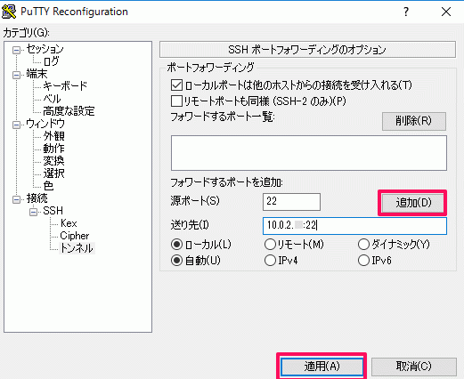Cancel with the 取消(C) button
The image size is (464, 379).
[414, 367]
